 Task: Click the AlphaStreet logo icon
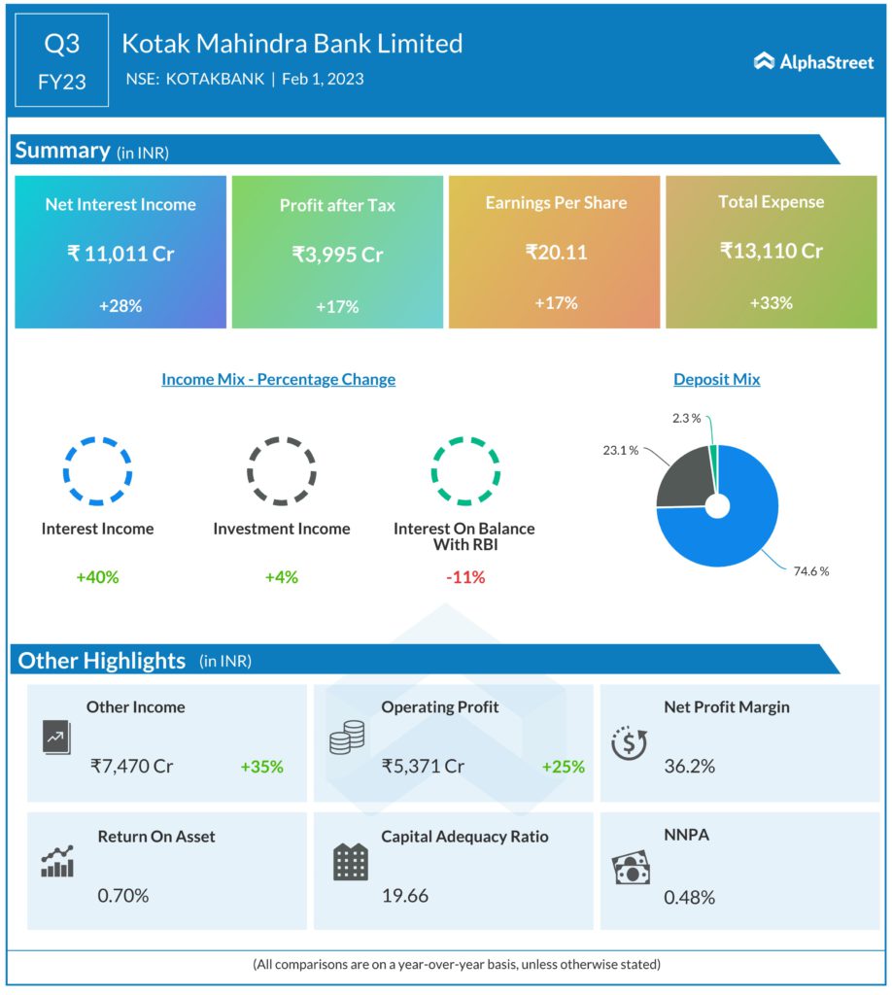tap(765, 62)
